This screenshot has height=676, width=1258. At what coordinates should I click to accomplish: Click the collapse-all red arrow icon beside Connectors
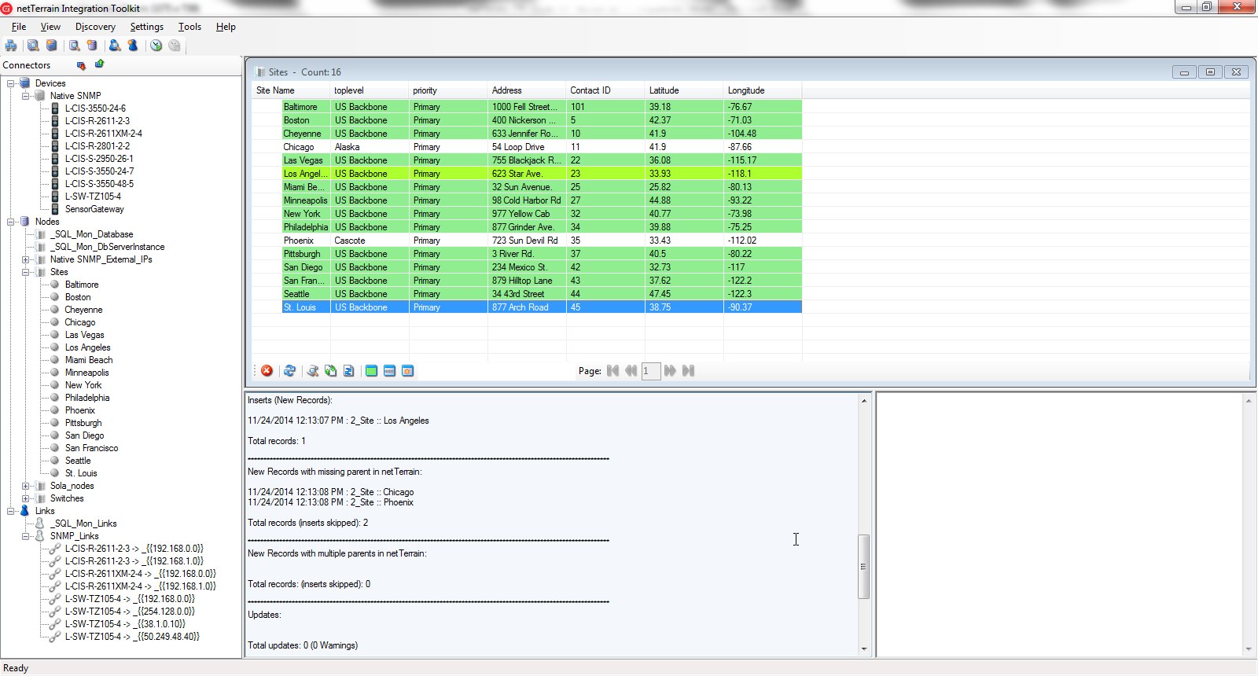pos(81,65)
